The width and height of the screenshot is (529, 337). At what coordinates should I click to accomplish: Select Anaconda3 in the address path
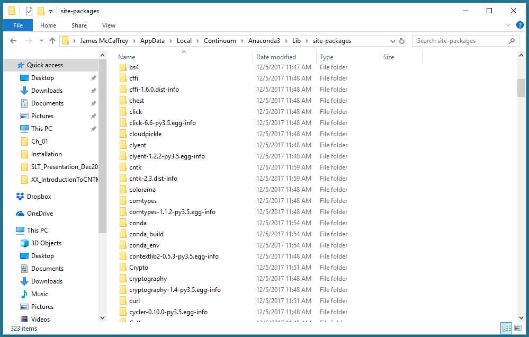pyautogui.click(x=264, y=41)
